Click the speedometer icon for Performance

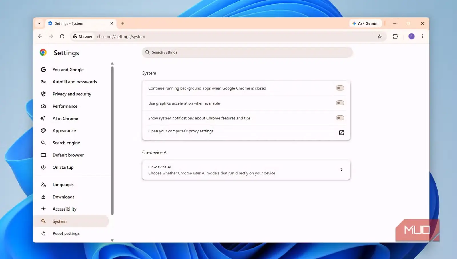point(43,106)
